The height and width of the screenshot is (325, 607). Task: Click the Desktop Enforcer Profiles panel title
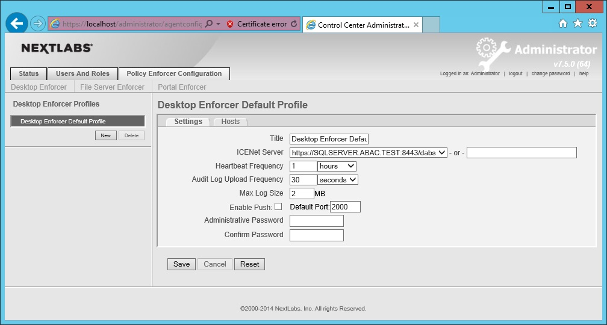click(x=56, y=104)
